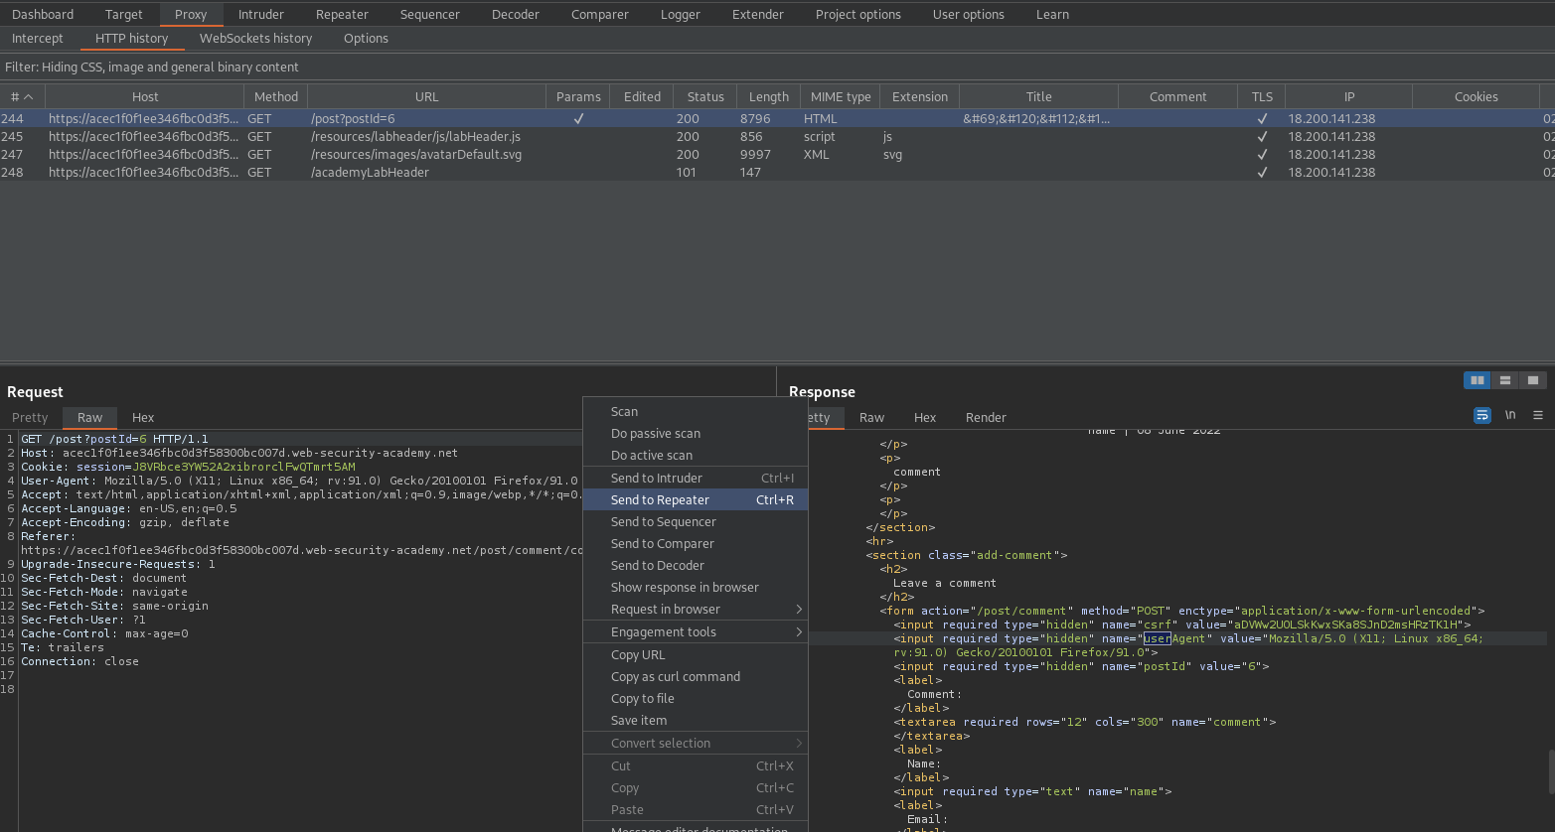Open the Decoder tab
Viewport: 1555px width, 832px height.
516,14
